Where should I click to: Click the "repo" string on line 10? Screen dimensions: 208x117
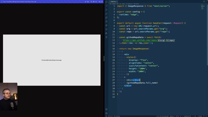tap(164, 32)
